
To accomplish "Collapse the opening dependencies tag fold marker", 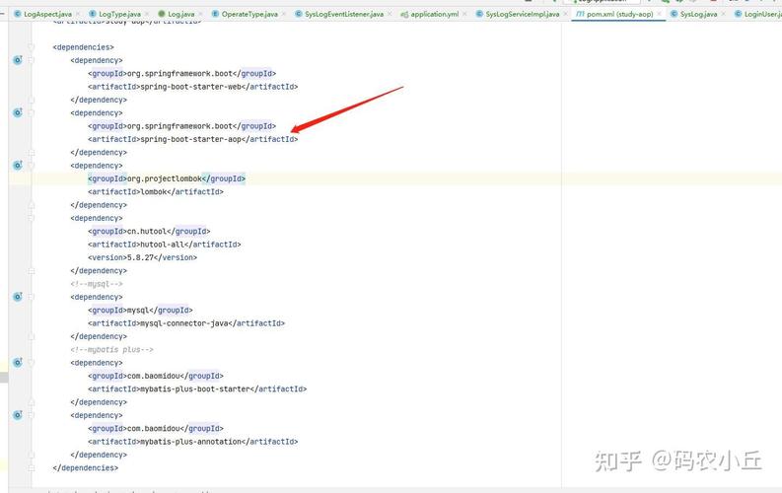I will tap(31, 47).
